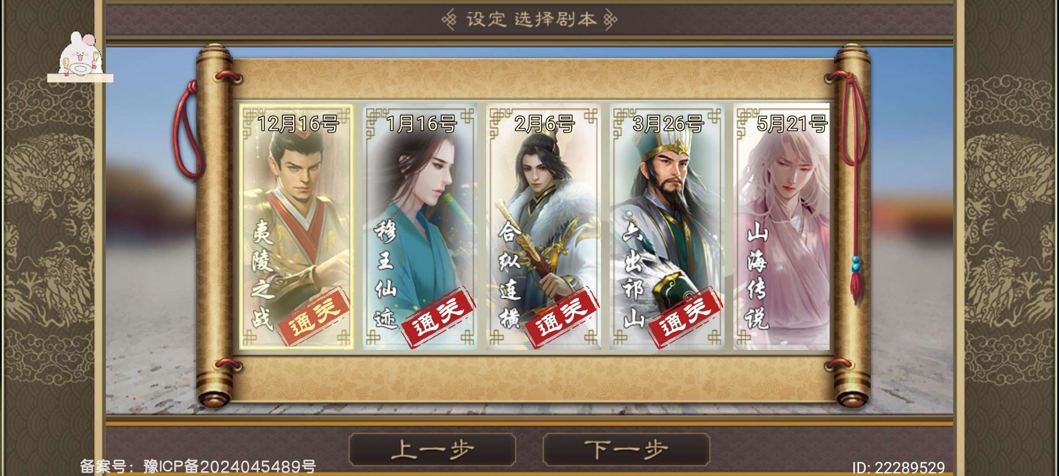Click the 设定 选择剧本 title header
Screen dimensions: 1059x476
[x=529, y=19]
